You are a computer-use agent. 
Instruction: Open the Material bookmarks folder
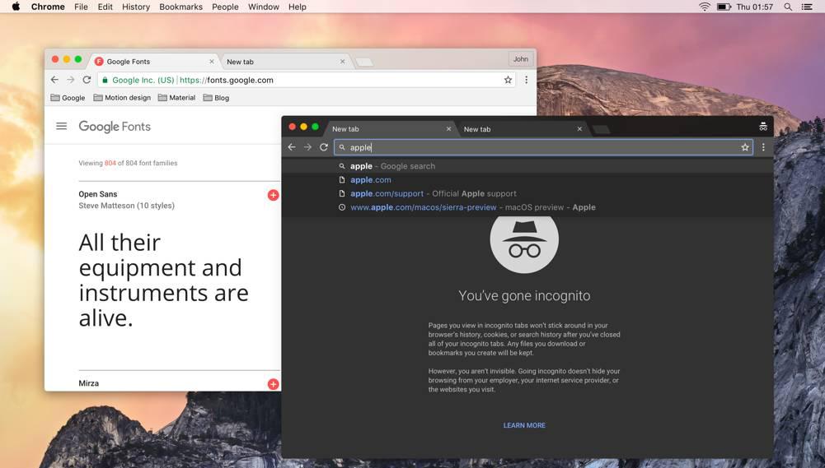coord(176,98)
